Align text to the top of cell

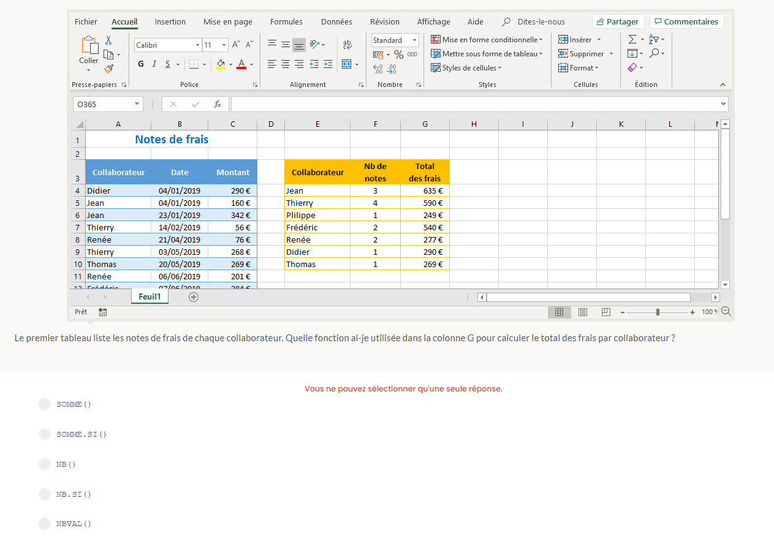click(272, 44)
